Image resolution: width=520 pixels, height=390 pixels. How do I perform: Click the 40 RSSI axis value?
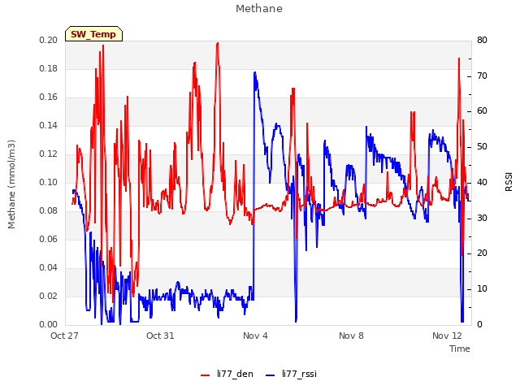(x=482, y=182)
